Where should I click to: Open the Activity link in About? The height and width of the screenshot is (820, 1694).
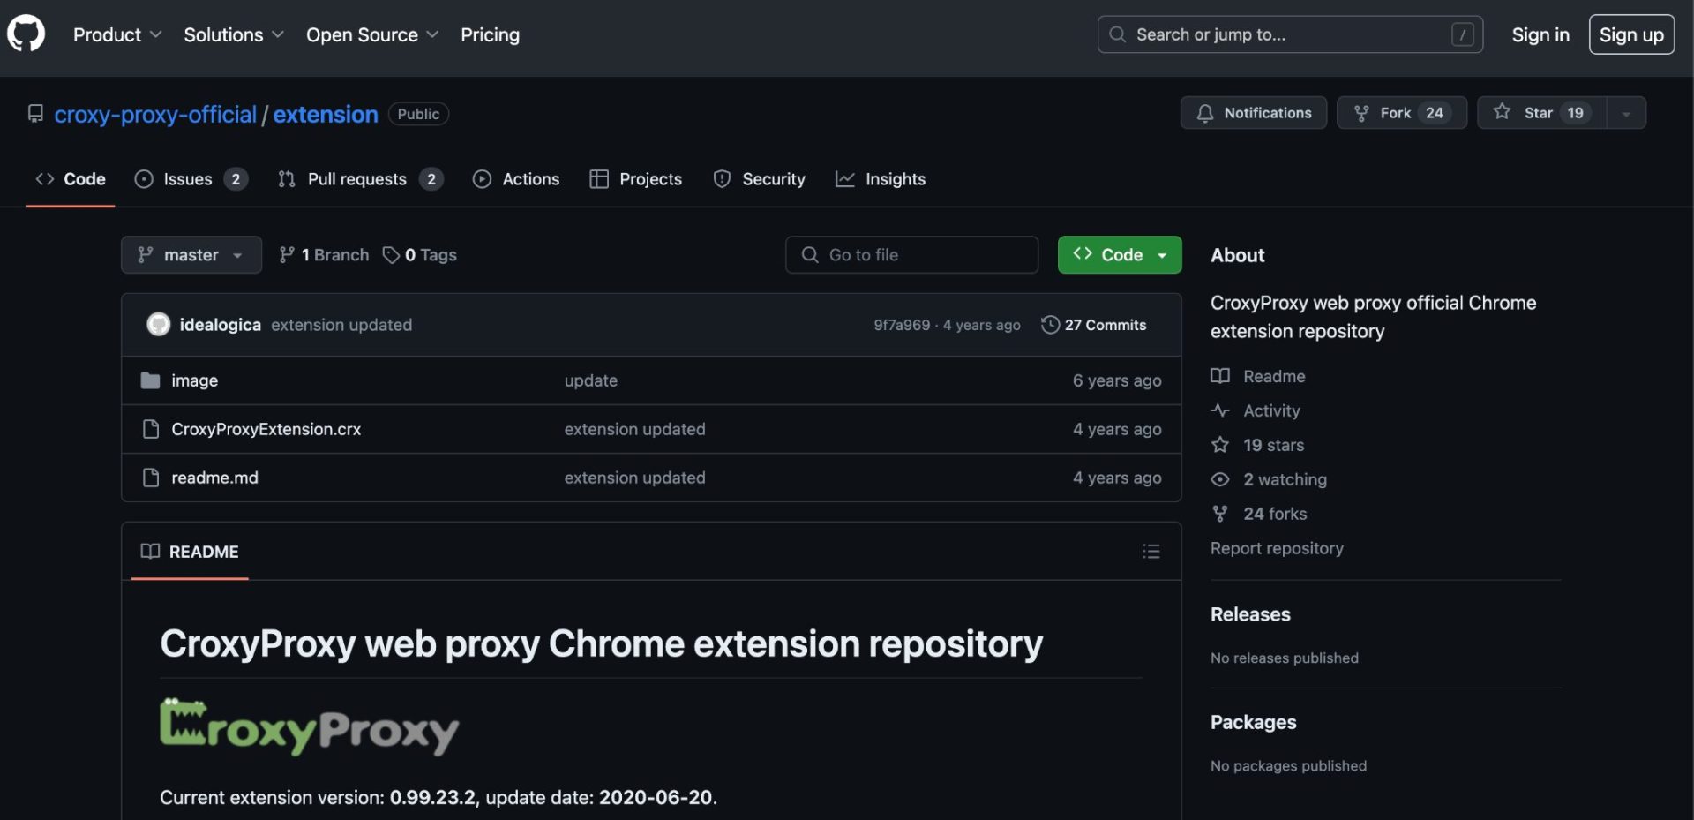[x=1256, y=410]
